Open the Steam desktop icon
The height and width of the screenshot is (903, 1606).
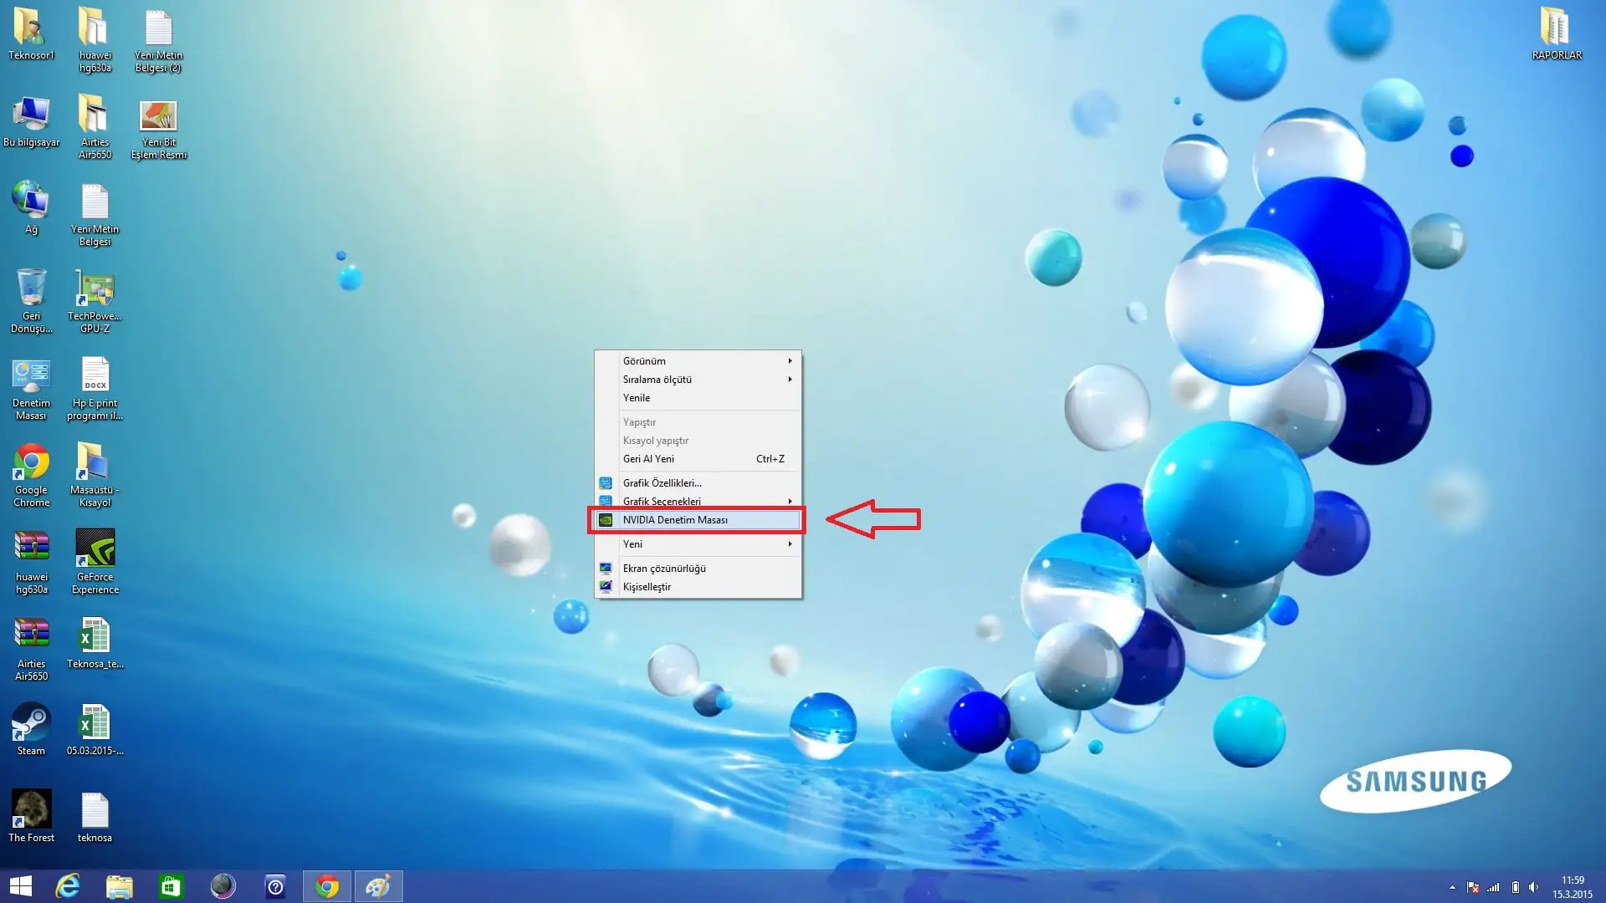point(31,724)
